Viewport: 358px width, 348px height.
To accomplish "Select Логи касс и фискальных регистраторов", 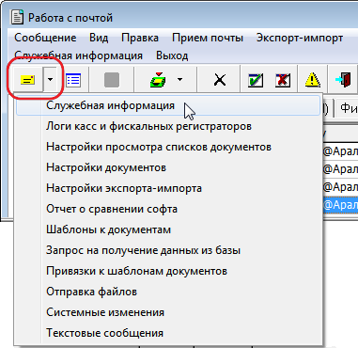I will (x=168, y=126).
